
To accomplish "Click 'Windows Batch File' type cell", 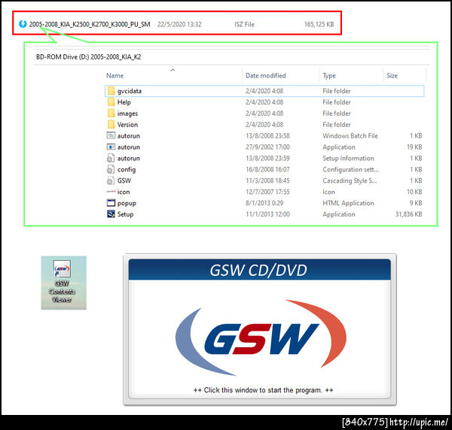I will tap(350, 136).
